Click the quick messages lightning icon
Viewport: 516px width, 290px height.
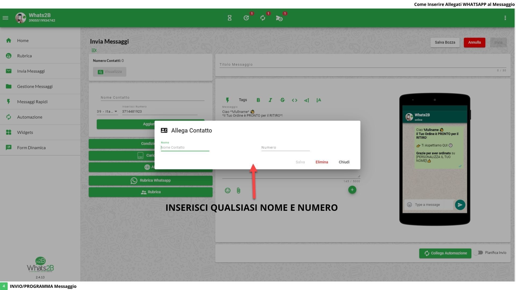[227, 100]
